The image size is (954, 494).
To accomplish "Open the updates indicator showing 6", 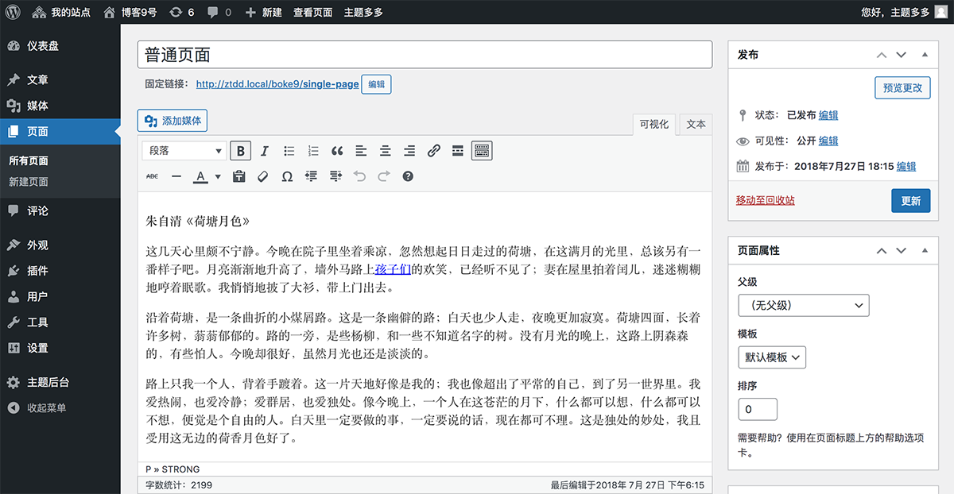I will click(181, 12).
